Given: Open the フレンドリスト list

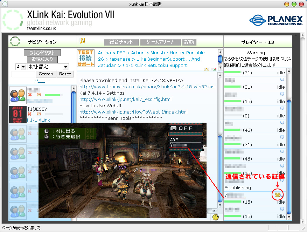Looking at the screenshot, I should pos(42,53).
